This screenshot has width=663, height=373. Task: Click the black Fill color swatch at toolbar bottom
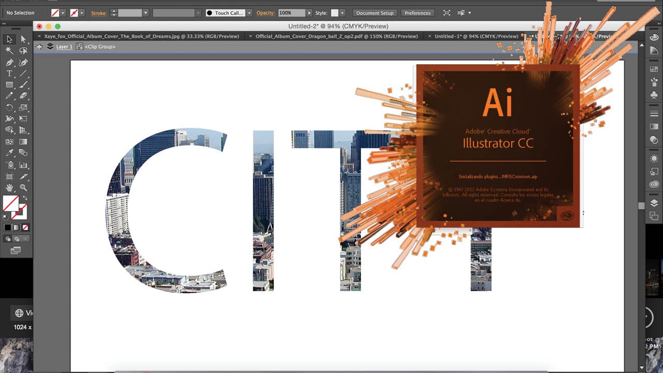coord(7,226)
